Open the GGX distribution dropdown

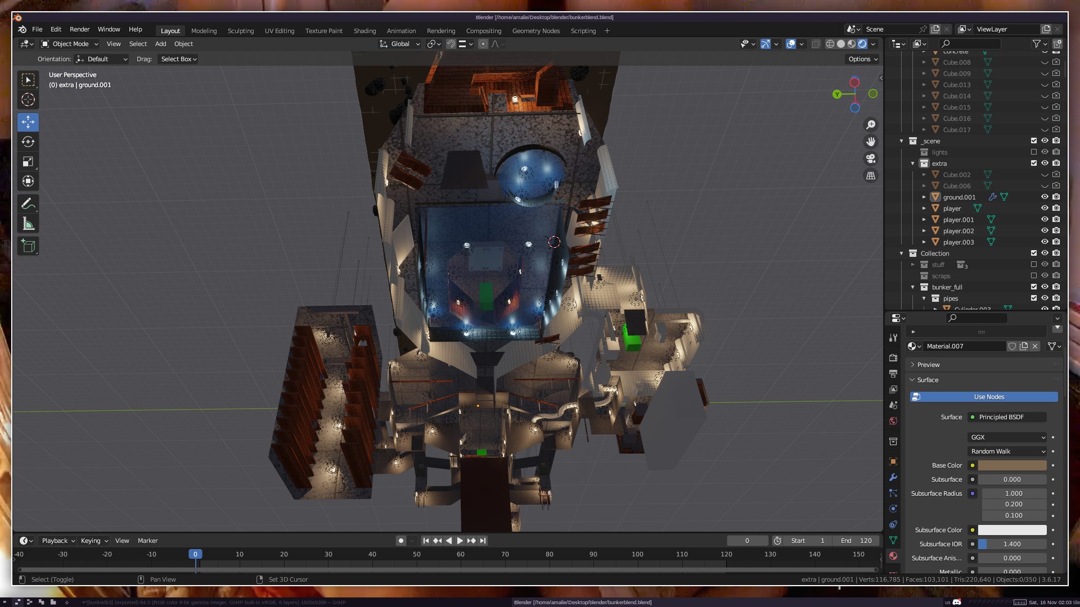point(1007,437)
